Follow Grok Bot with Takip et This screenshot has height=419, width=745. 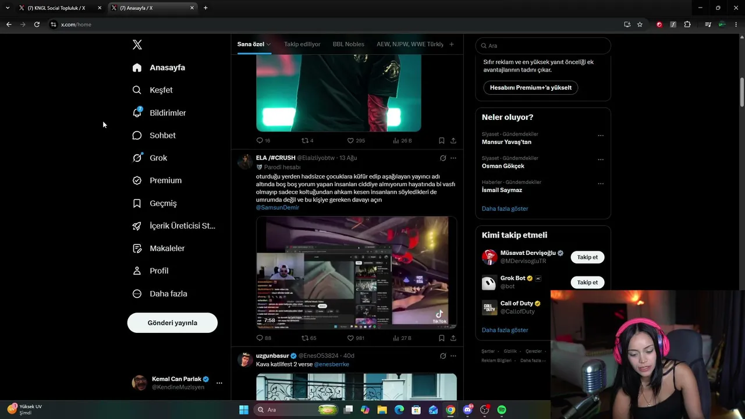tap(587, 282)
